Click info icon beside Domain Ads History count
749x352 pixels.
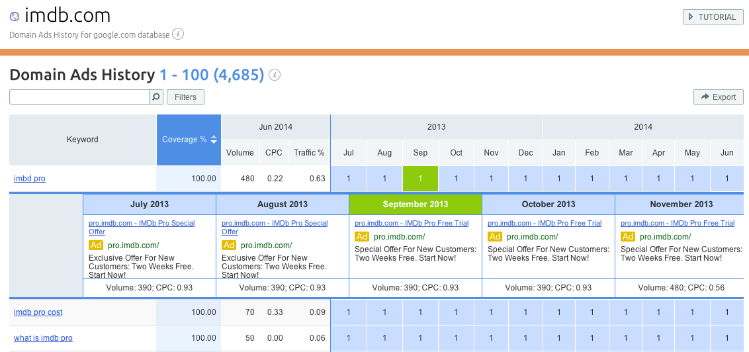pyautogui.click(x=275, y=75)
